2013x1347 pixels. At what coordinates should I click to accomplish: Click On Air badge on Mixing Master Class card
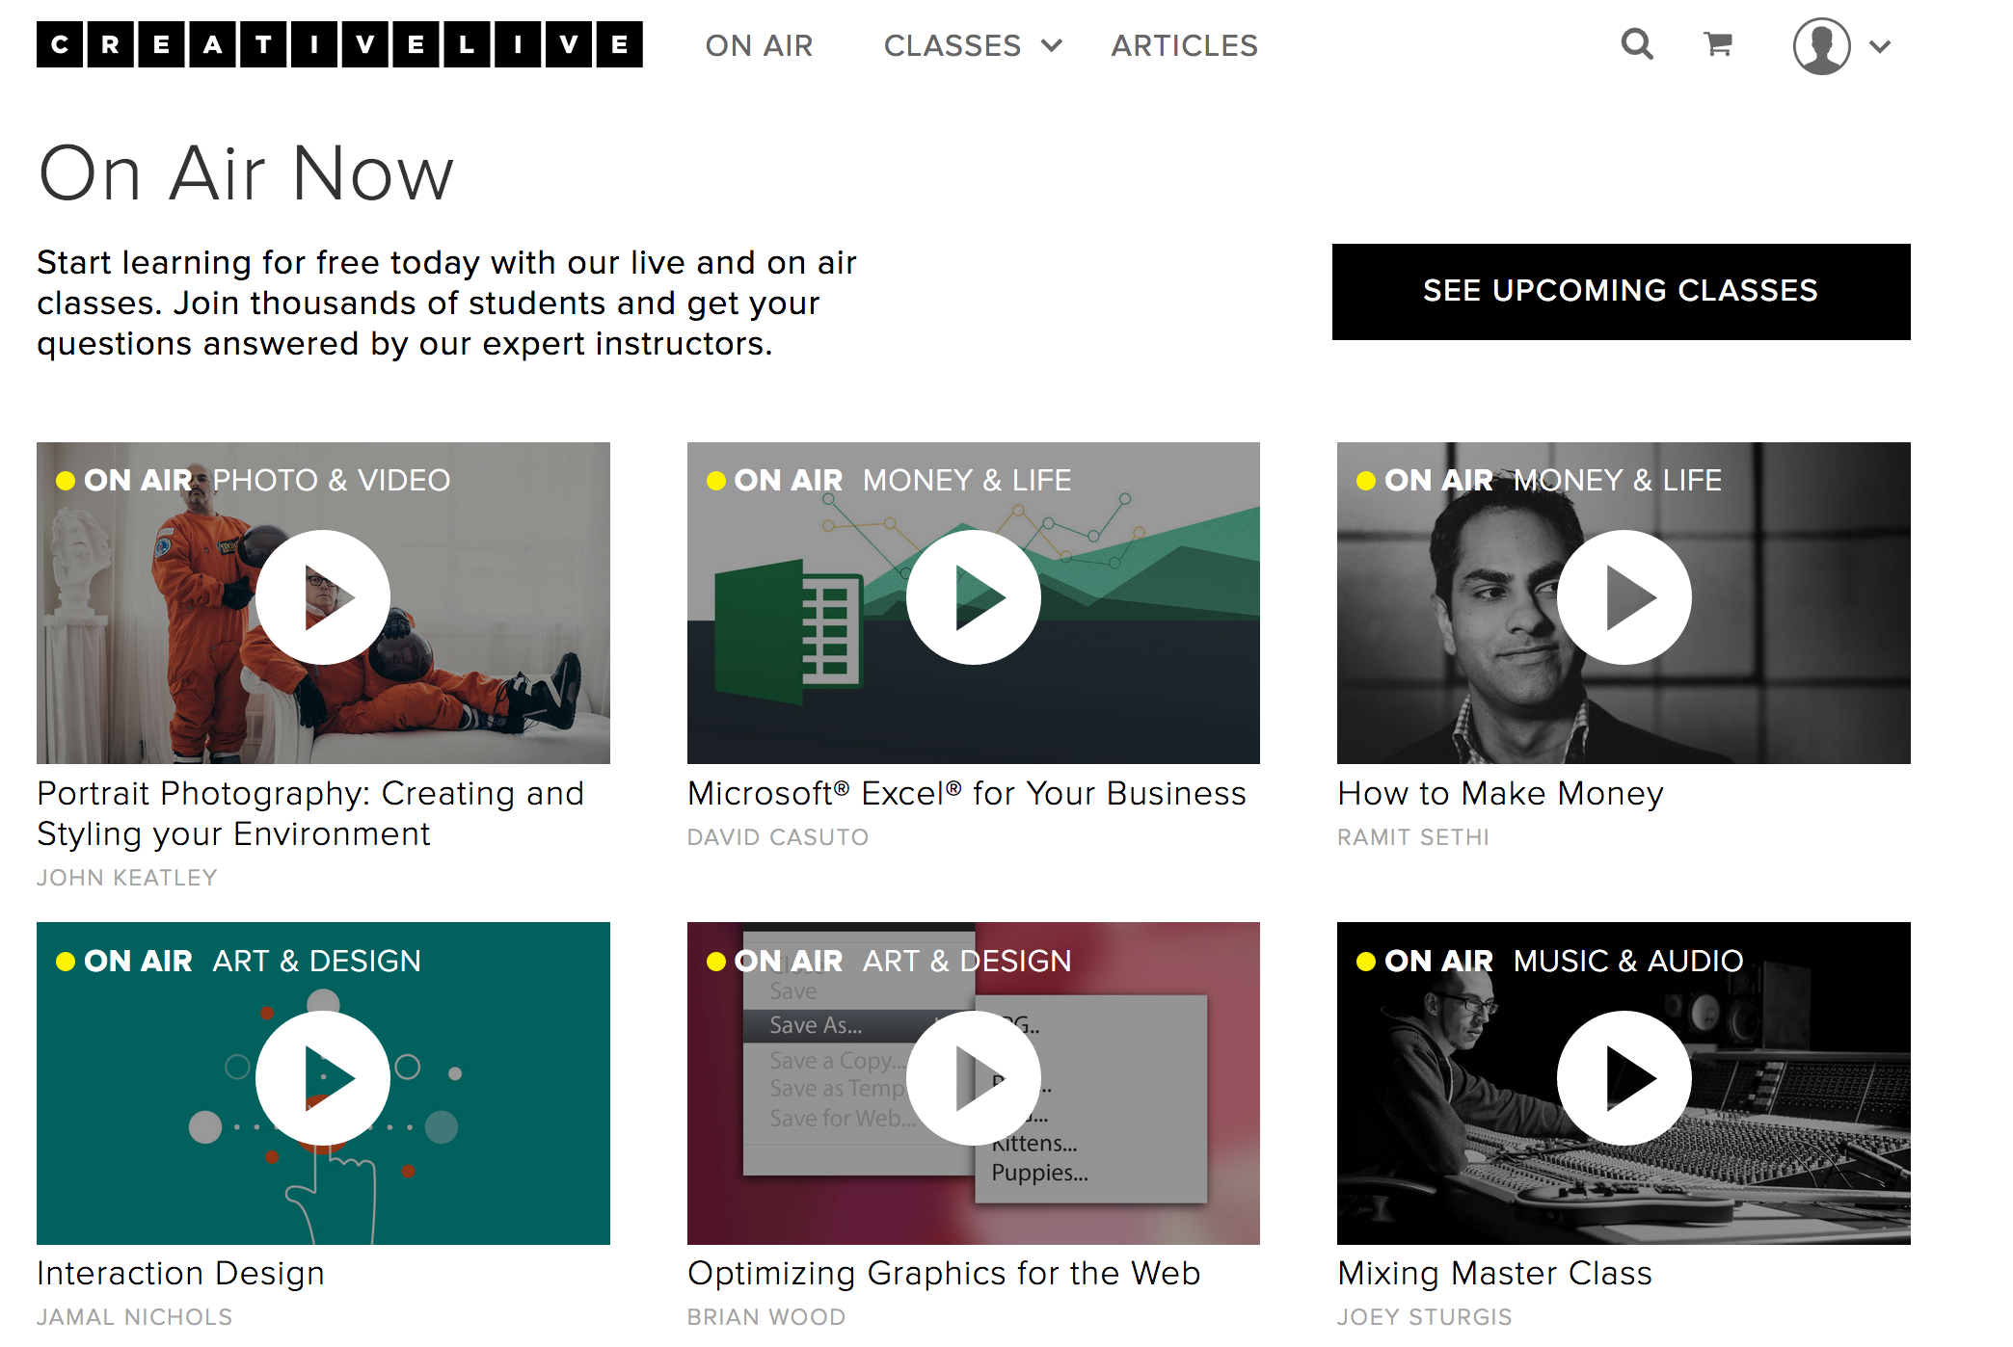(1424, 961)
